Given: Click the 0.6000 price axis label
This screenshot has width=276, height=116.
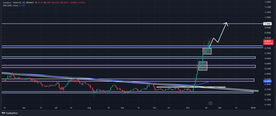Looking at the screenshot, I should coord(267,64).
